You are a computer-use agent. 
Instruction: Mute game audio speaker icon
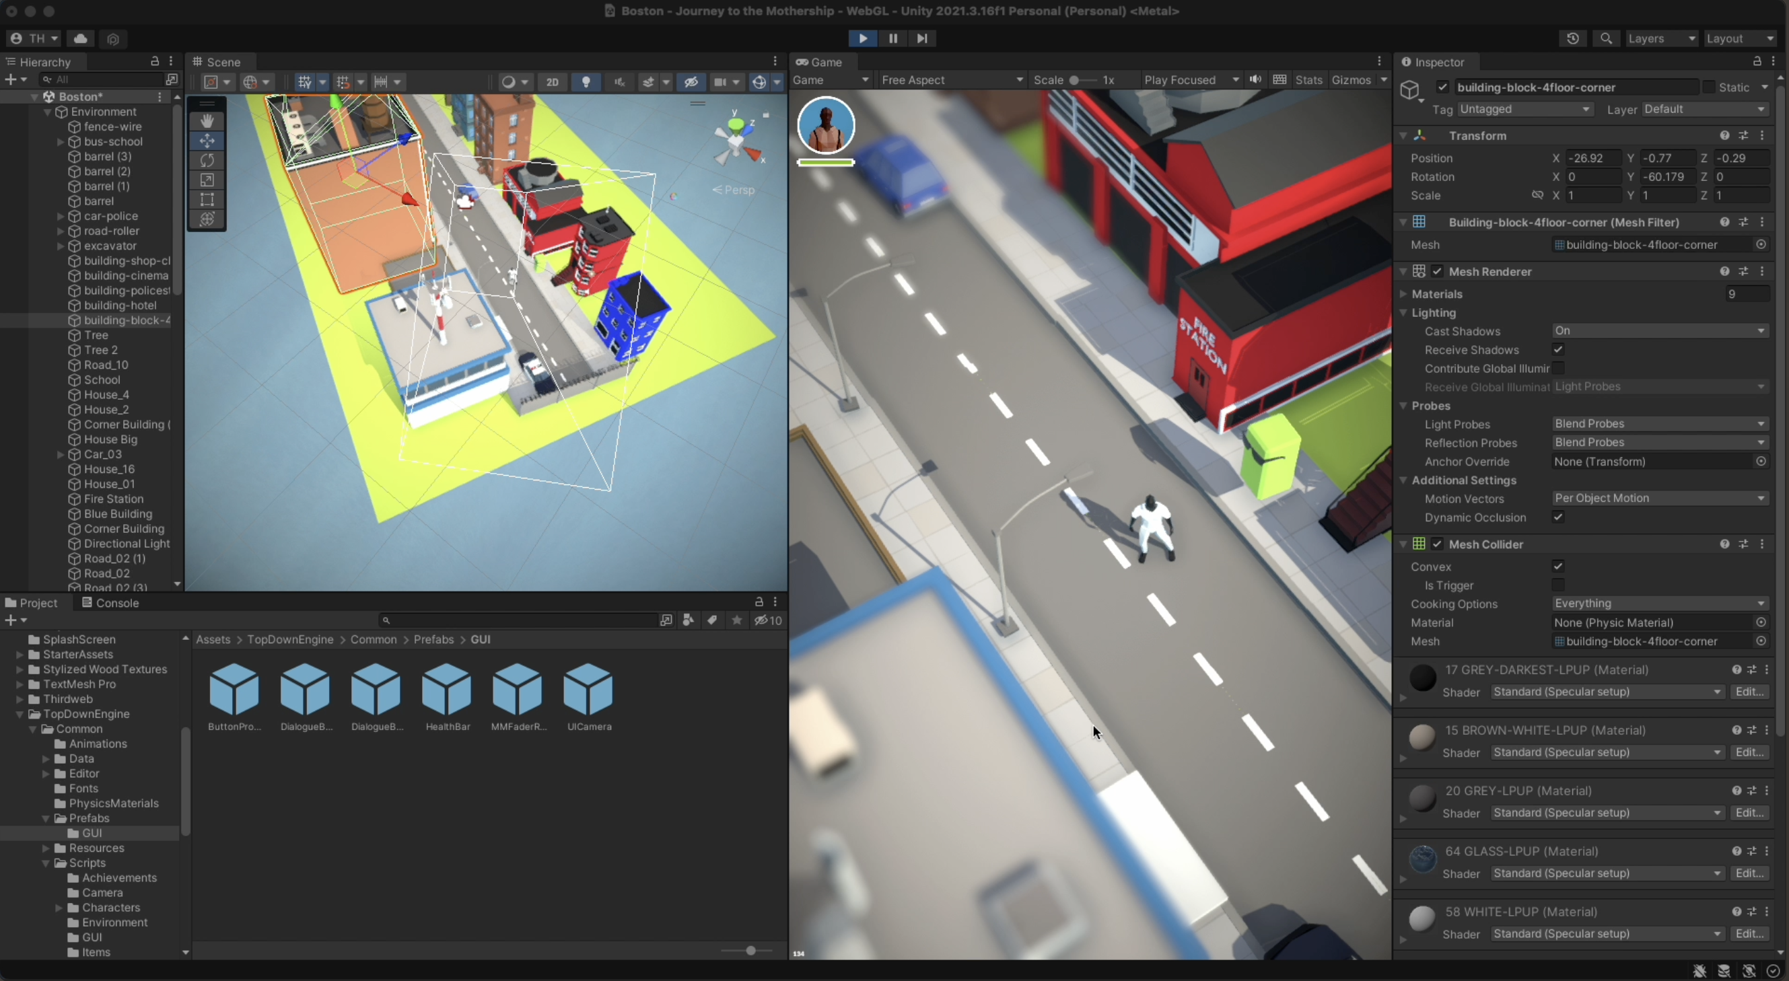point(1255,80)
